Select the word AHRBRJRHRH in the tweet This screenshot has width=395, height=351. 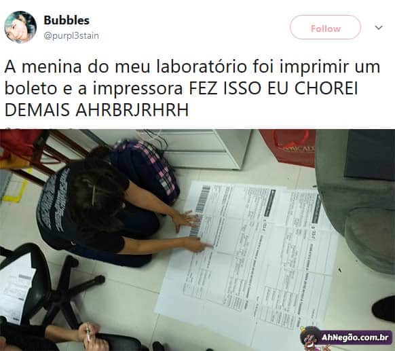point(132,110)
